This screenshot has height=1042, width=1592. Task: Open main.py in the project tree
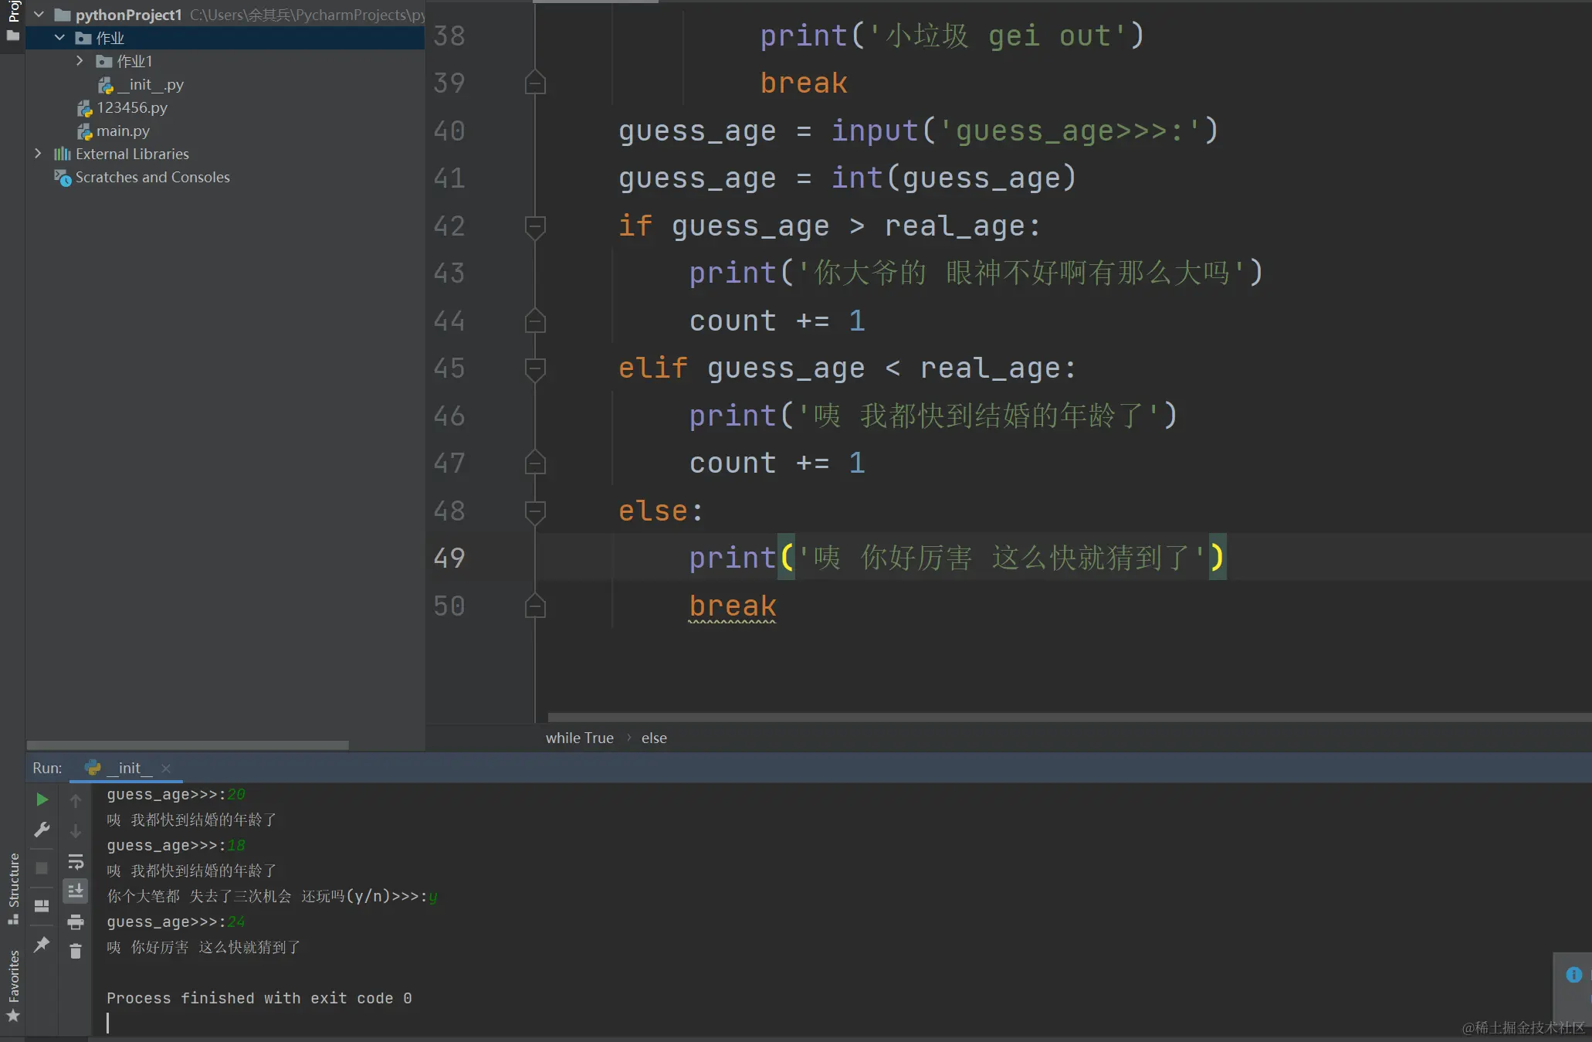122,131
